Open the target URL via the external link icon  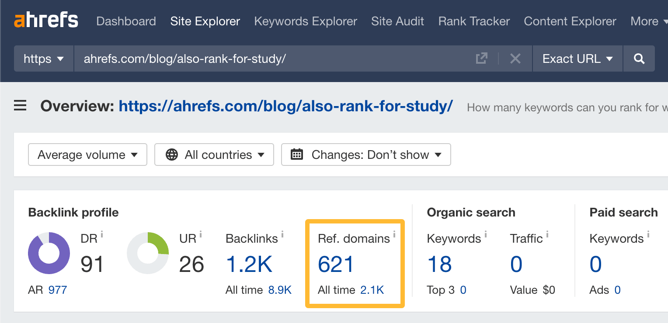coord(481,58)
